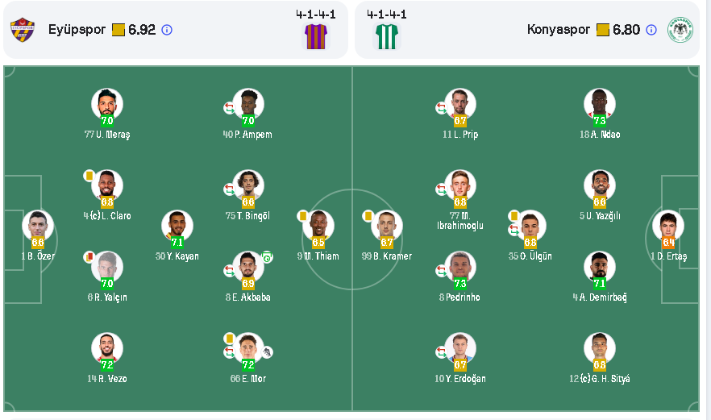Viewport: 711px width, 420px height.
Task: Open info icon beside Konyaspor rating 6.80
Action: coord(651,30)
